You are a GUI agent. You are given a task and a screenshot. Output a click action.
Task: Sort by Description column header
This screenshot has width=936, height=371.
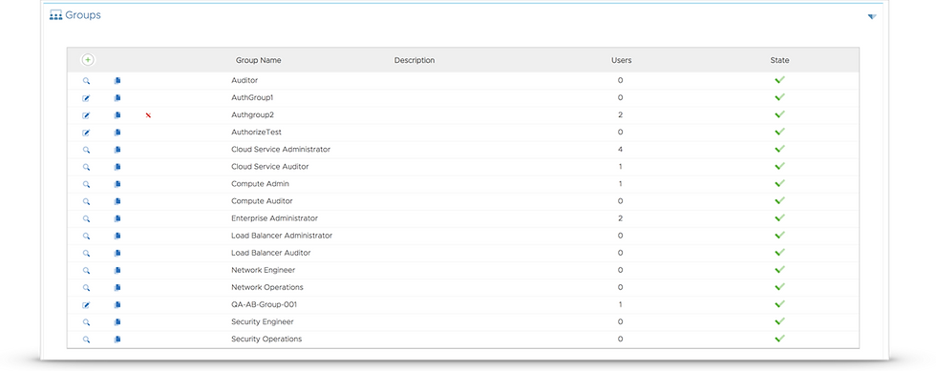415,60
